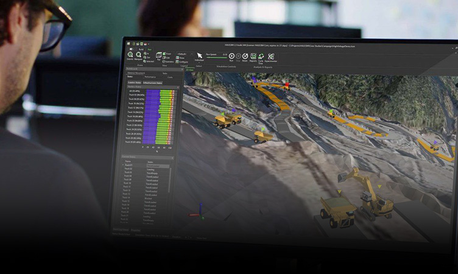458x274 pixels.
Task: Switch to Side view
Action: click(x=166, y=58)
